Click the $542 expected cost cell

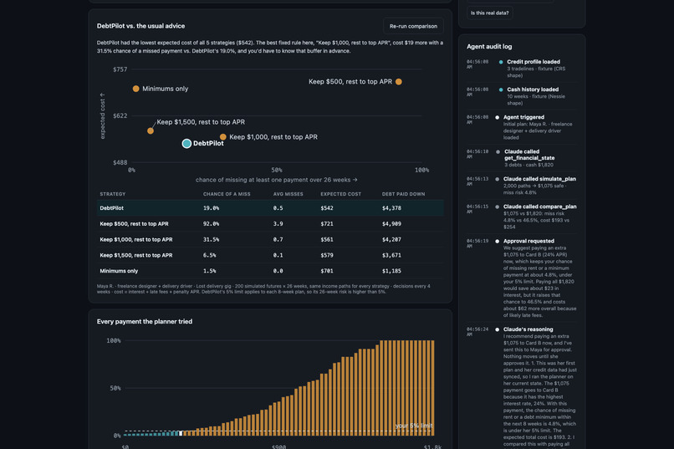327,208
